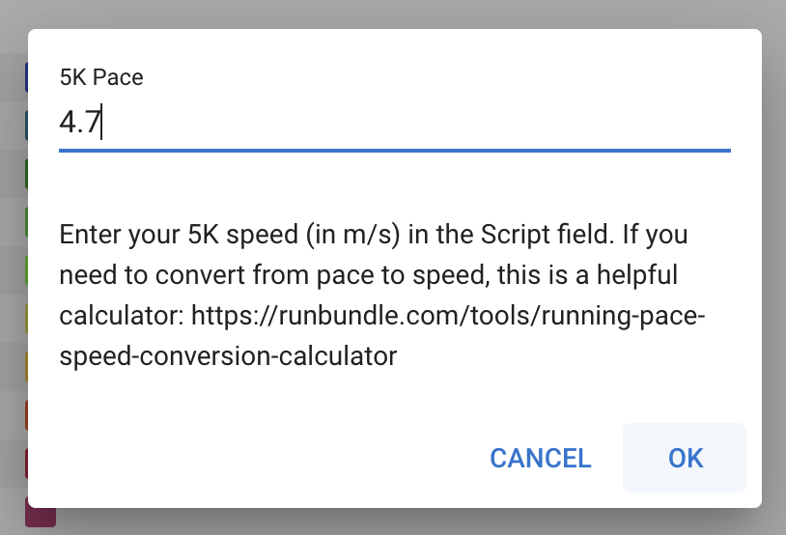Choose the dark green color swatch
The image size is (786, 535).
click(x=26, y=174)
